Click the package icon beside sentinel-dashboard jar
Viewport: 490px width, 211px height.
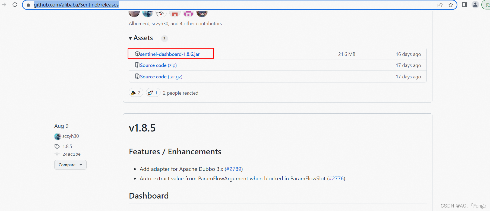[x=137, y=54]
